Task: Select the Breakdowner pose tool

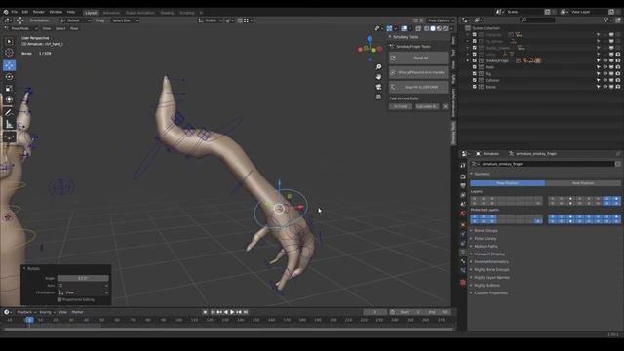Action: tap(9, 136)
